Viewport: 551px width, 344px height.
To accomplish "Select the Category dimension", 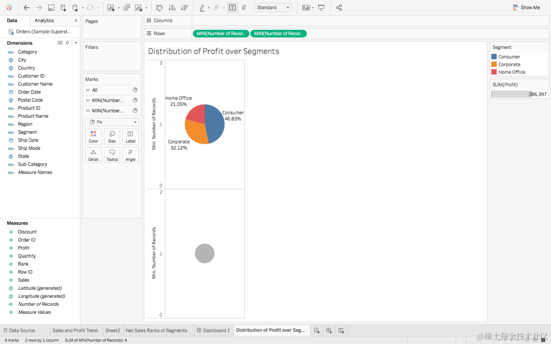I will point(28,52).
